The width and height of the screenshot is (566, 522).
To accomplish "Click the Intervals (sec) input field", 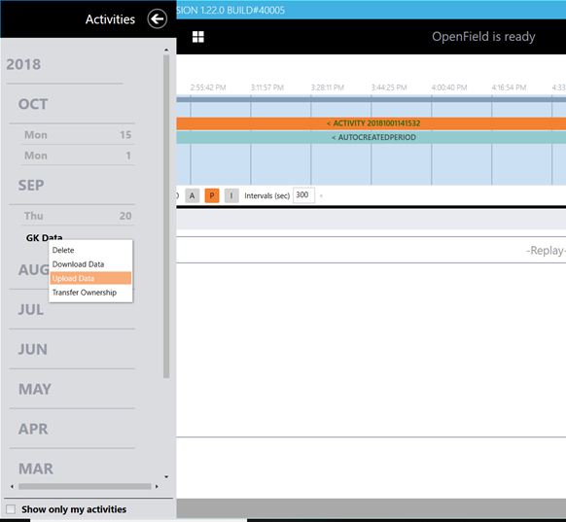I will point(303,195).
